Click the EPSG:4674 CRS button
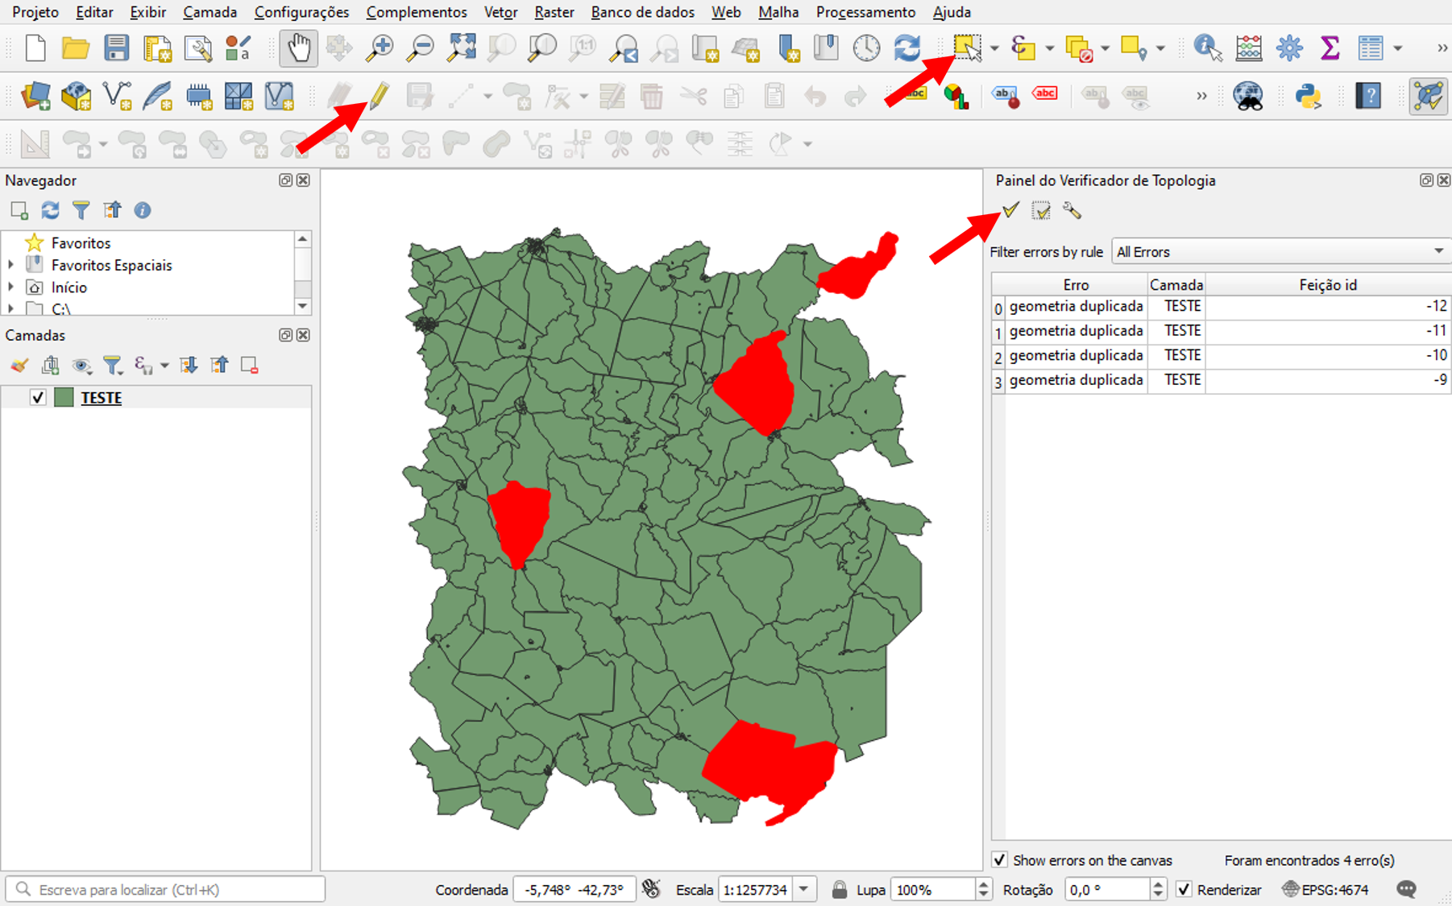1452x906 pixels. (1325, 890)
